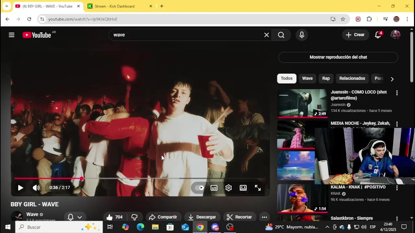This screenshot has width=415, height=233.
Task: Go to the YouTube home logo
Action: pyautogui.click(x=37, y=35)
